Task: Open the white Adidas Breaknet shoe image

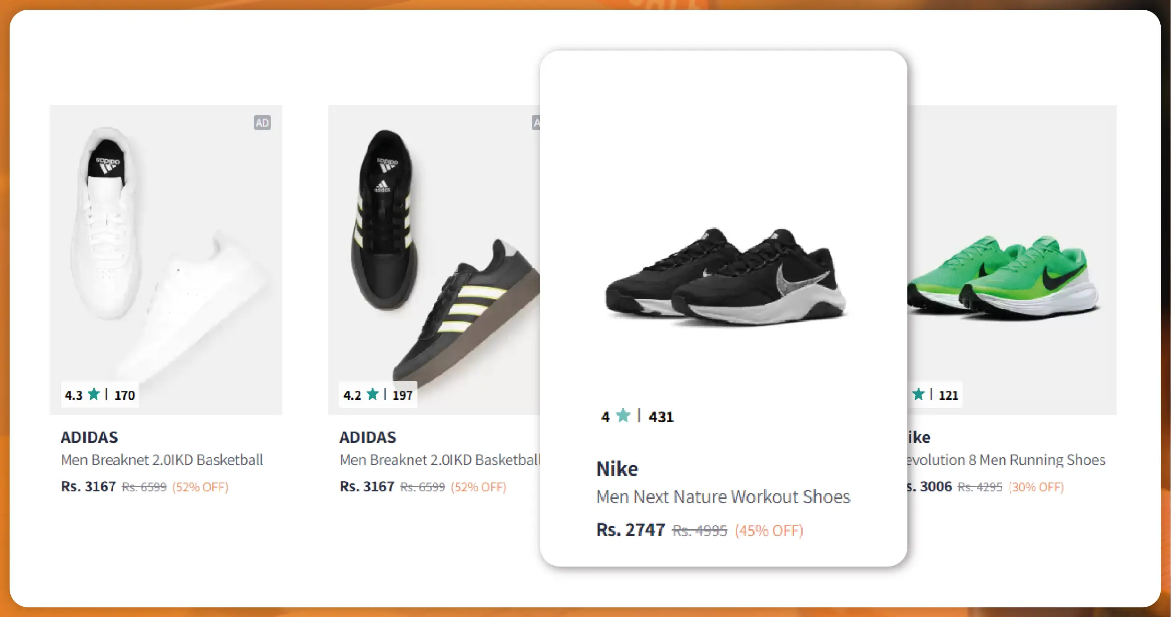Action: coord(166,252)
